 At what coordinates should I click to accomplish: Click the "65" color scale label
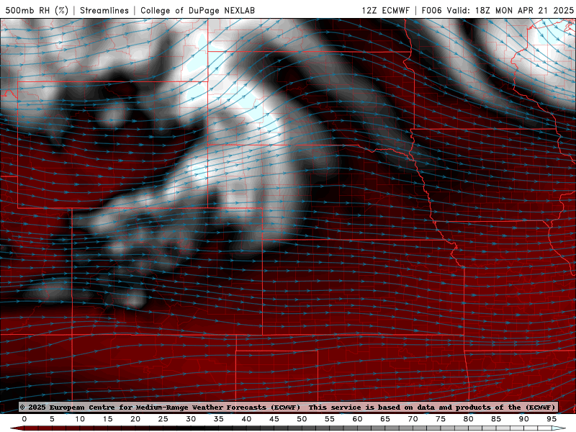click(x=385, y=419)
